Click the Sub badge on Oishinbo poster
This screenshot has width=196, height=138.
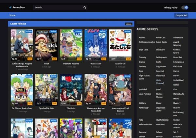[x=79, y=103]
